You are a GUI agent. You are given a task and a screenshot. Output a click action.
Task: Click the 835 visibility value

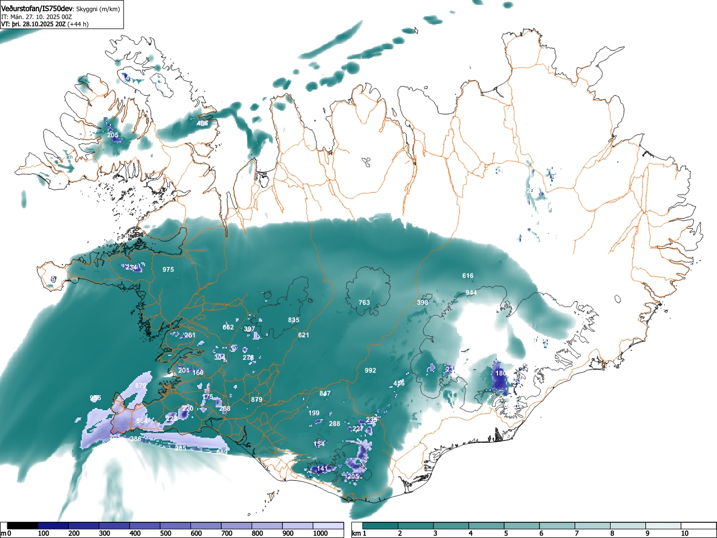point(294,321)
